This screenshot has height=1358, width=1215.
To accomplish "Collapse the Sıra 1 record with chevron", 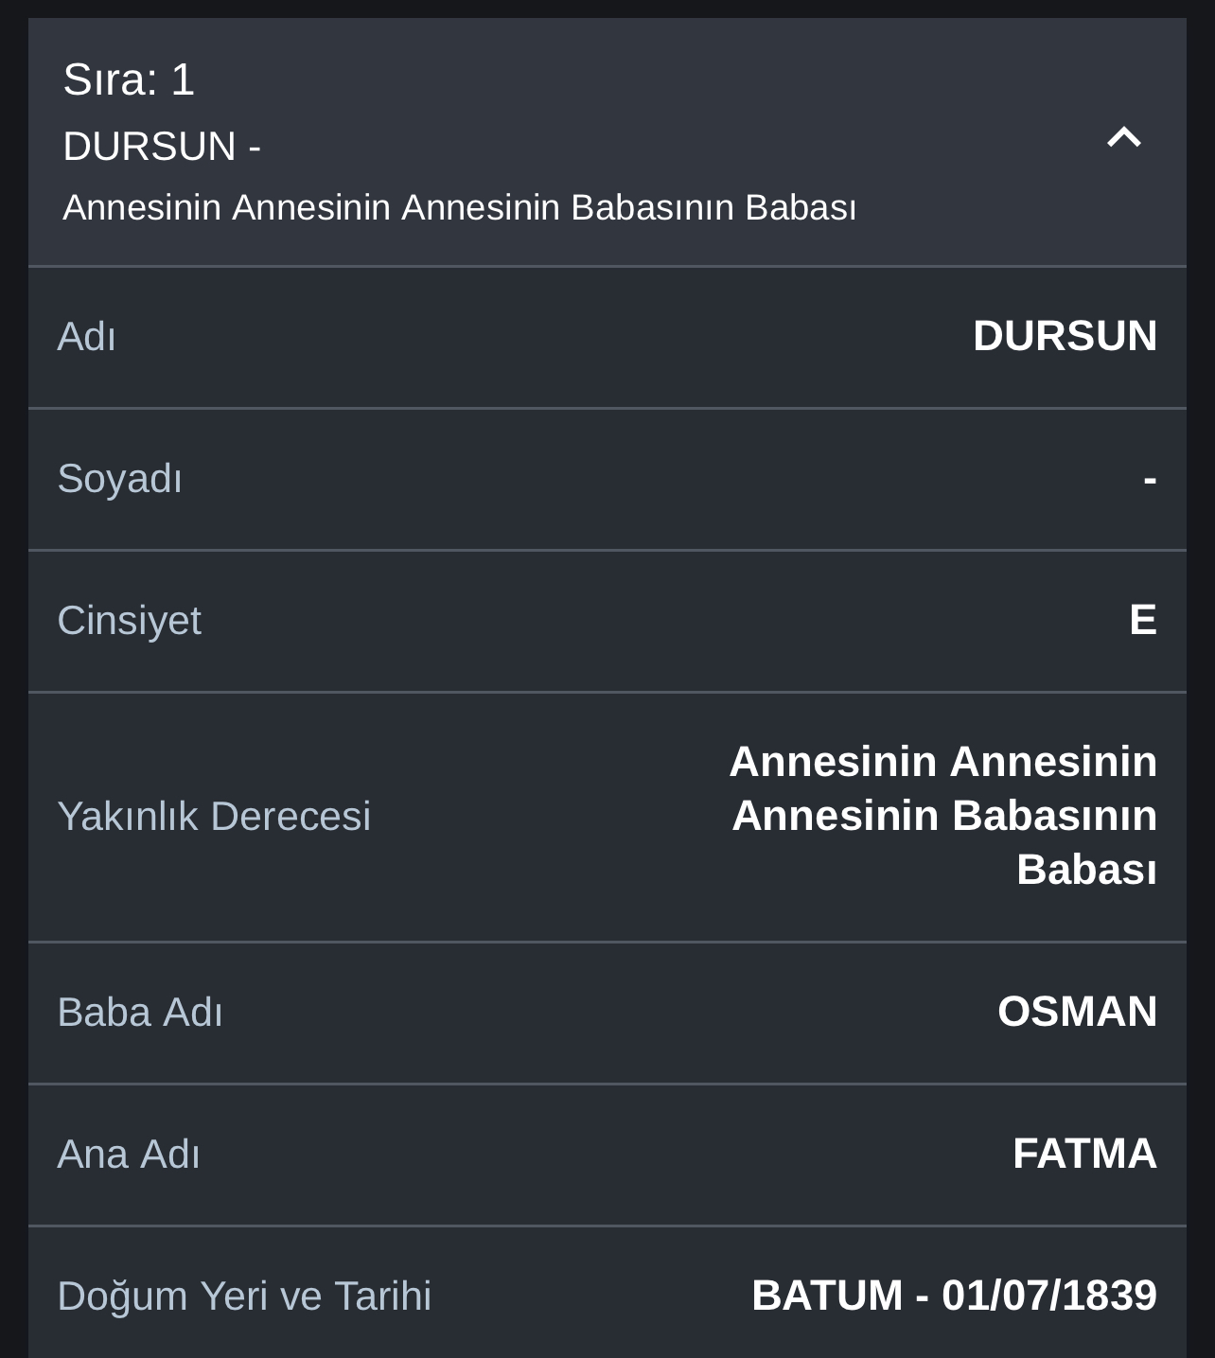I will [x=1124, y=138].
